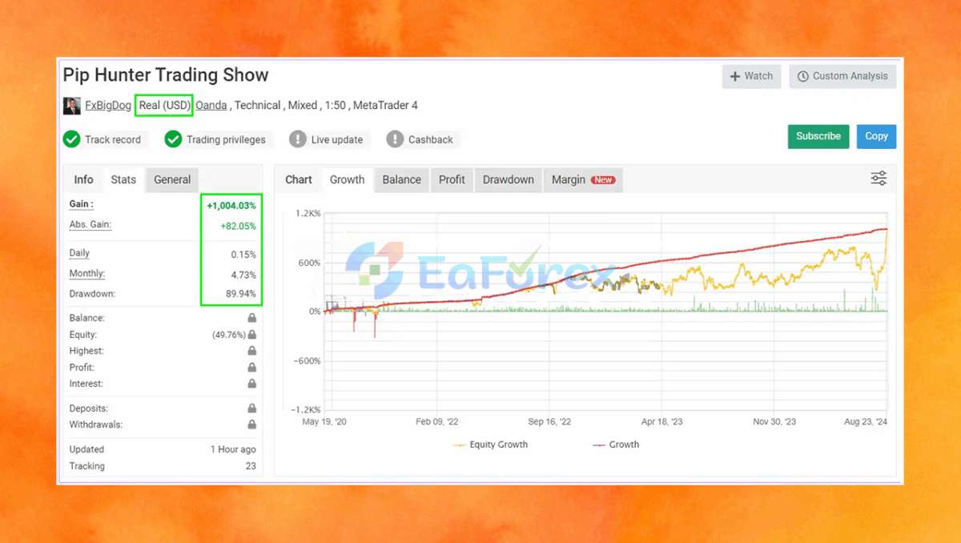Toggle the red Growth legend item

[x=616, y=444]
